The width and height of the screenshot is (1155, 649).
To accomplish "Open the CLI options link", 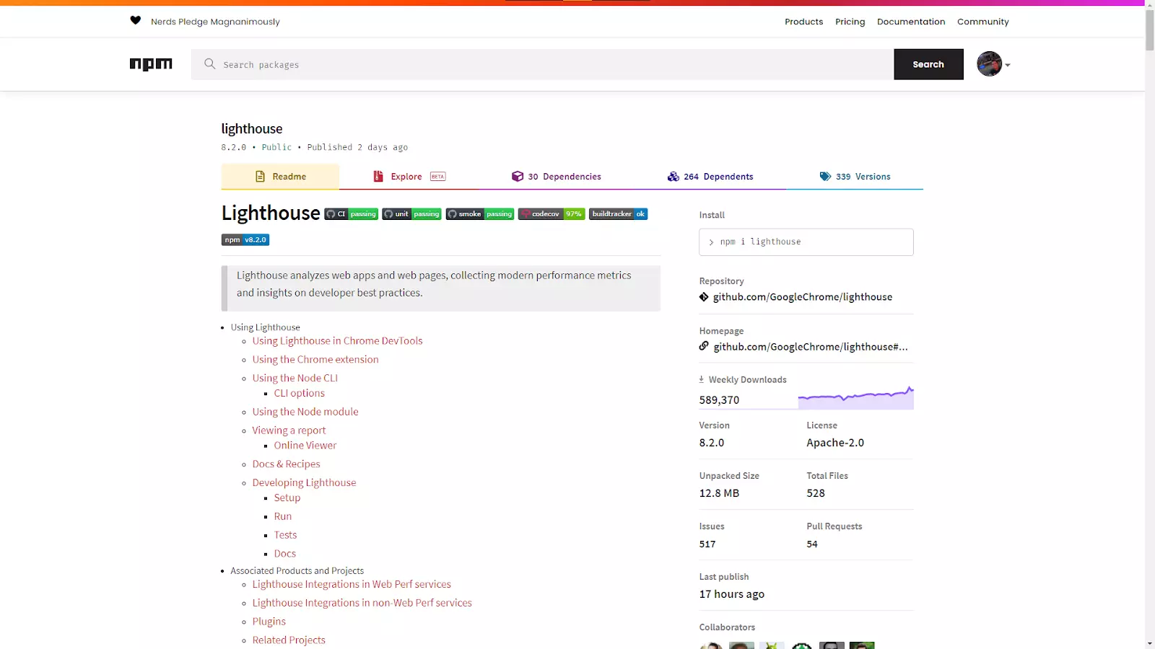I will (299, 394).
